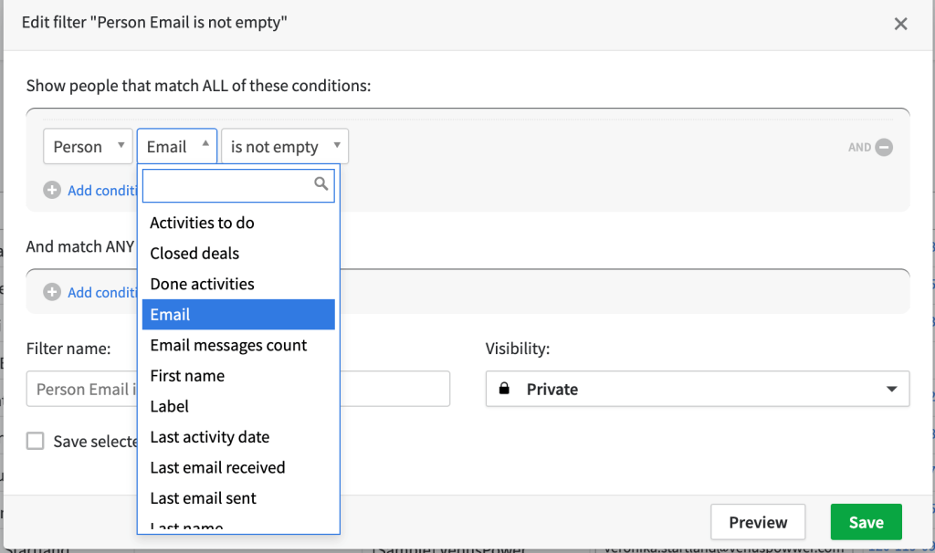Select 'Email messages count' option
This screenshot has width=935, height=553.
238,345
